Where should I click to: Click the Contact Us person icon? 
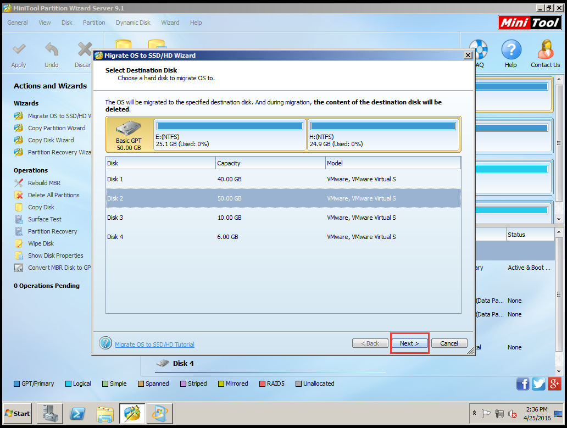[x=546, y=49]
